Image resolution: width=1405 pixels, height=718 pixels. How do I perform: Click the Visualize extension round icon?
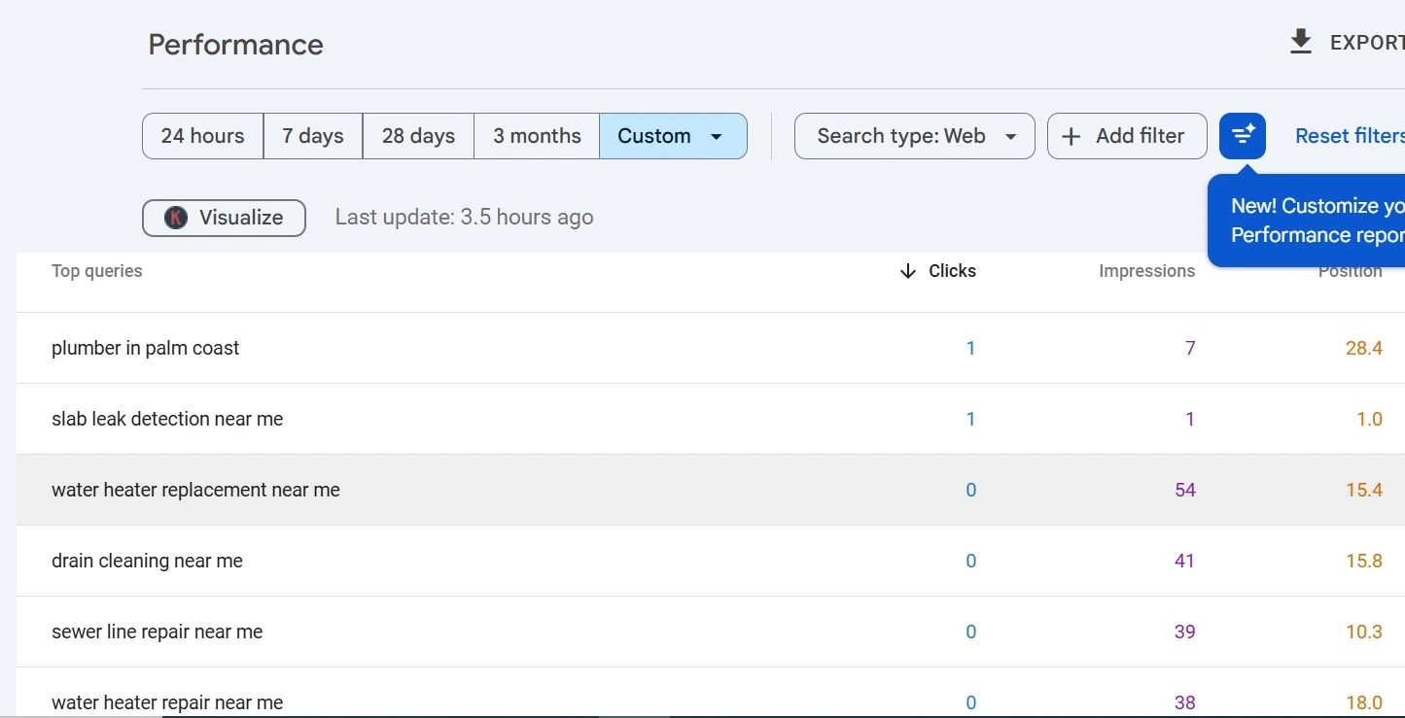(x=175, y=218)
